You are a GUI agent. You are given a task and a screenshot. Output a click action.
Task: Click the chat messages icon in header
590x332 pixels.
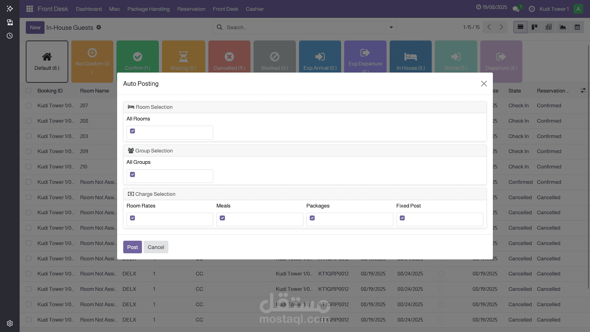coord(516,9)
